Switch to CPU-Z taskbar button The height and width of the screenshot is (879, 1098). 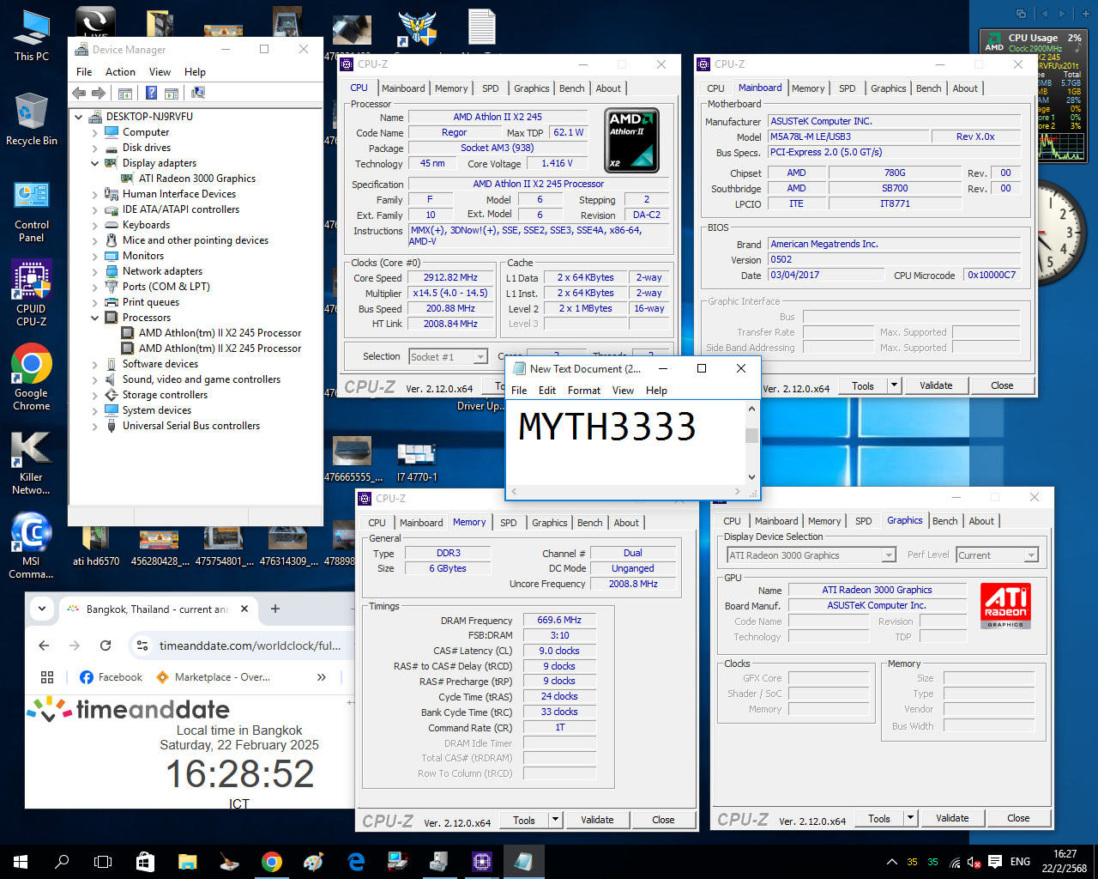[x=481, y=862]
